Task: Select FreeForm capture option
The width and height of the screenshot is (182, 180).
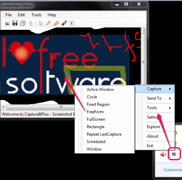Action: pos(104,112)
